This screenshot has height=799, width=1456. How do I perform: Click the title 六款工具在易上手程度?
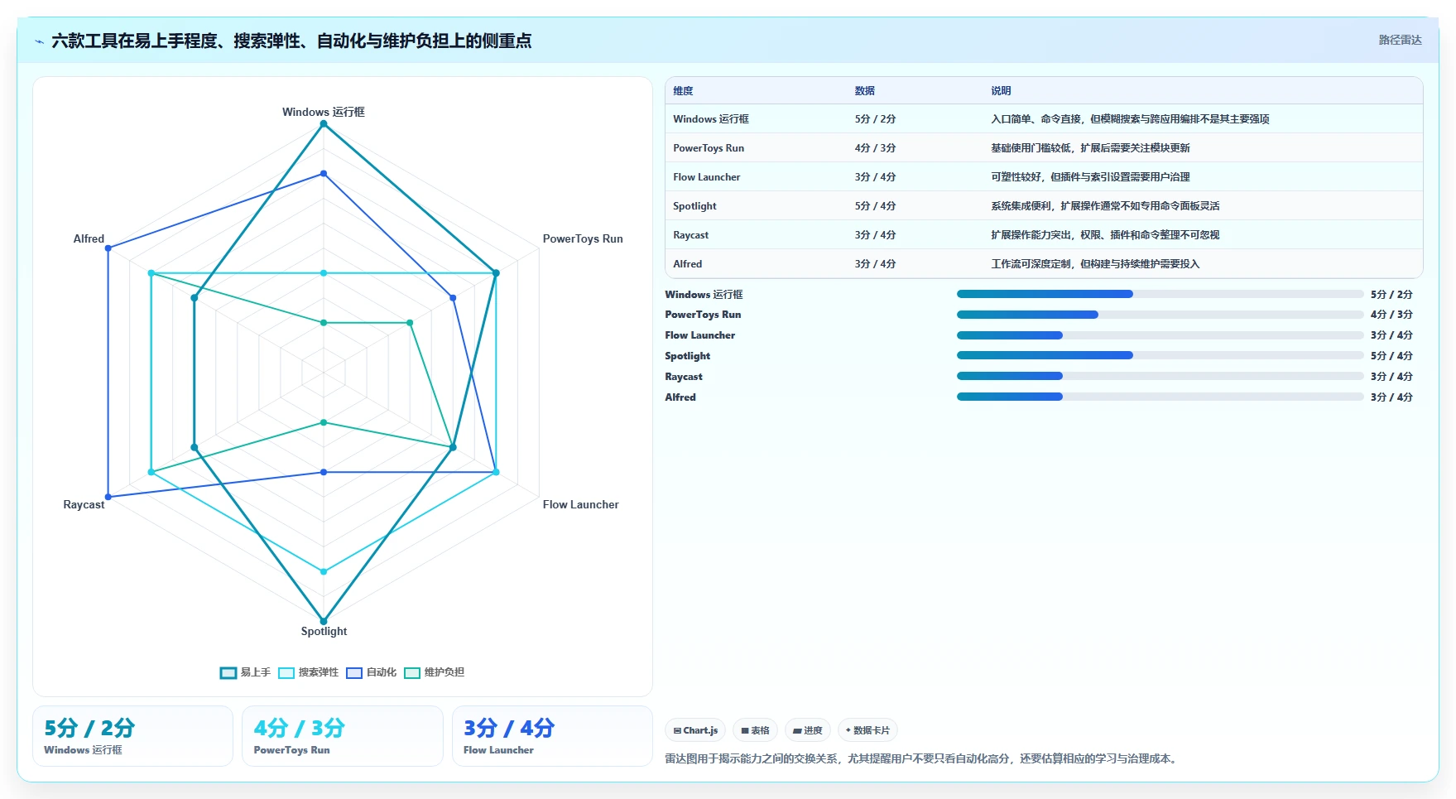291,41
